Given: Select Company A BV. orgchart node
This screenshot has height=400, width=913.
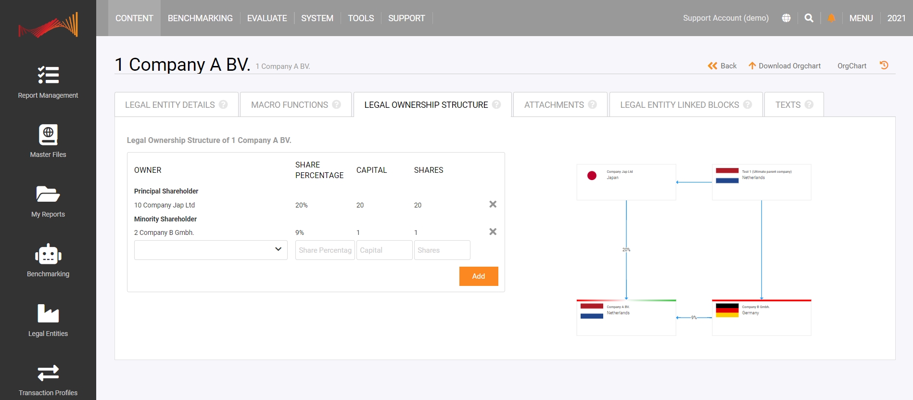Looking at the screenshot, I should coord(626,317).
